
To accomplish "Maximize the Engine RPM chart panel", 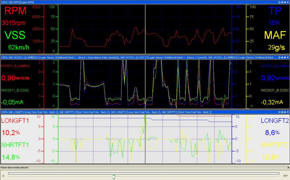I will (x=285, y=2).
